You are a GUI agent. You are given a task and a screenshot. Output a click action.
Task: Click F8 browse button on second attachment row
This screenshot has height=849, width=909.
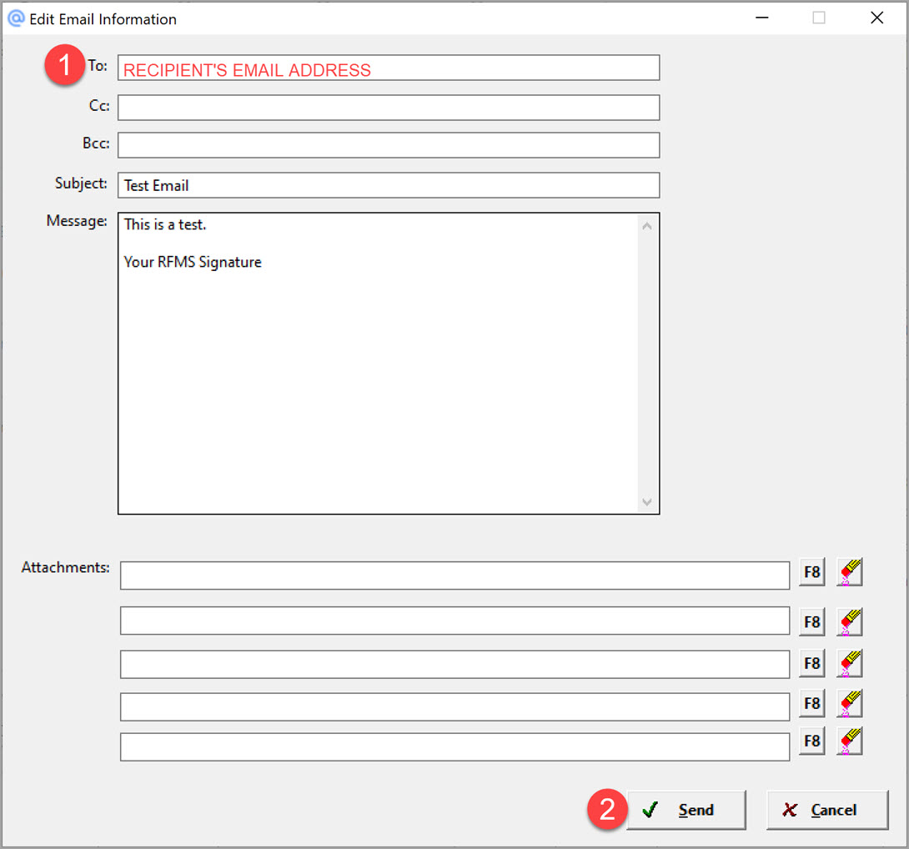[811, 622]
